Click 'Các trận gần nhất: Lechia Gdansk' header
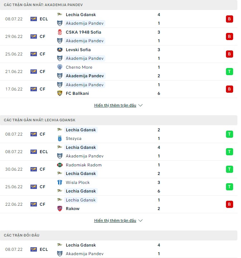The width and height of the screenshot is (241, 258). pyautogui.click(x=39, y=120)
